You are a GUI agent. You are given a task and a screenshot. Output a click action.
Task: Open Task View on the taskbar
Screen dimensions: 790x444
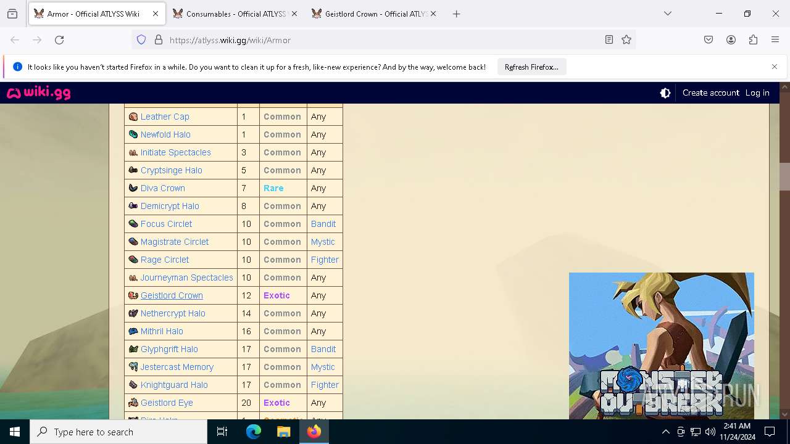222,432
